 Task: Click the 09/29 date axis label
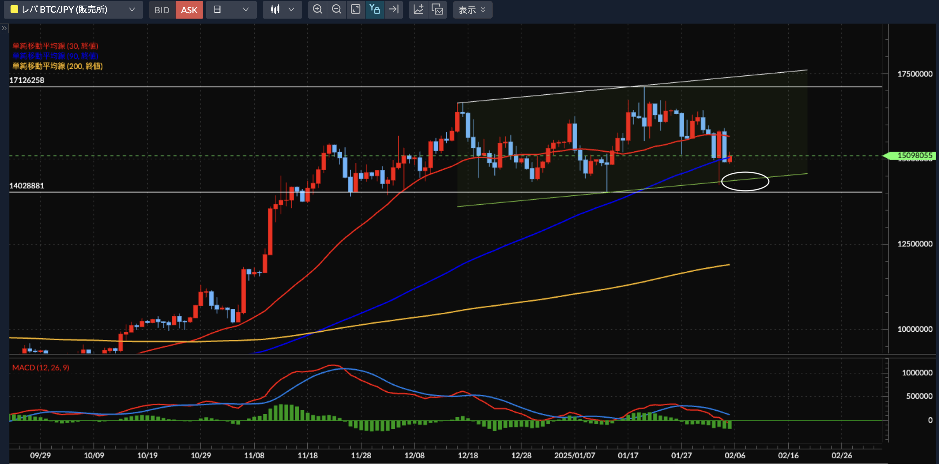[40, 455]
